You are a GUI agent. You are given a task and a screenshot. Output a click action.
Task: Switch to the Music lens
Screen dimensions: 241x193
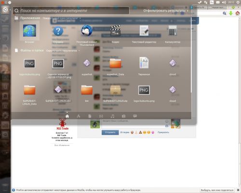(x=112, y=116)
